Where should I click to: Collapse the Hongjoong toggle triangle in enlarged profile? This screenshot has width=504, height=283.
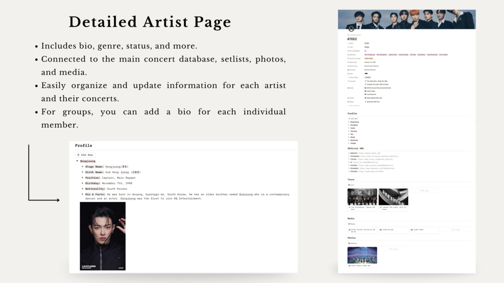(77, 161)
